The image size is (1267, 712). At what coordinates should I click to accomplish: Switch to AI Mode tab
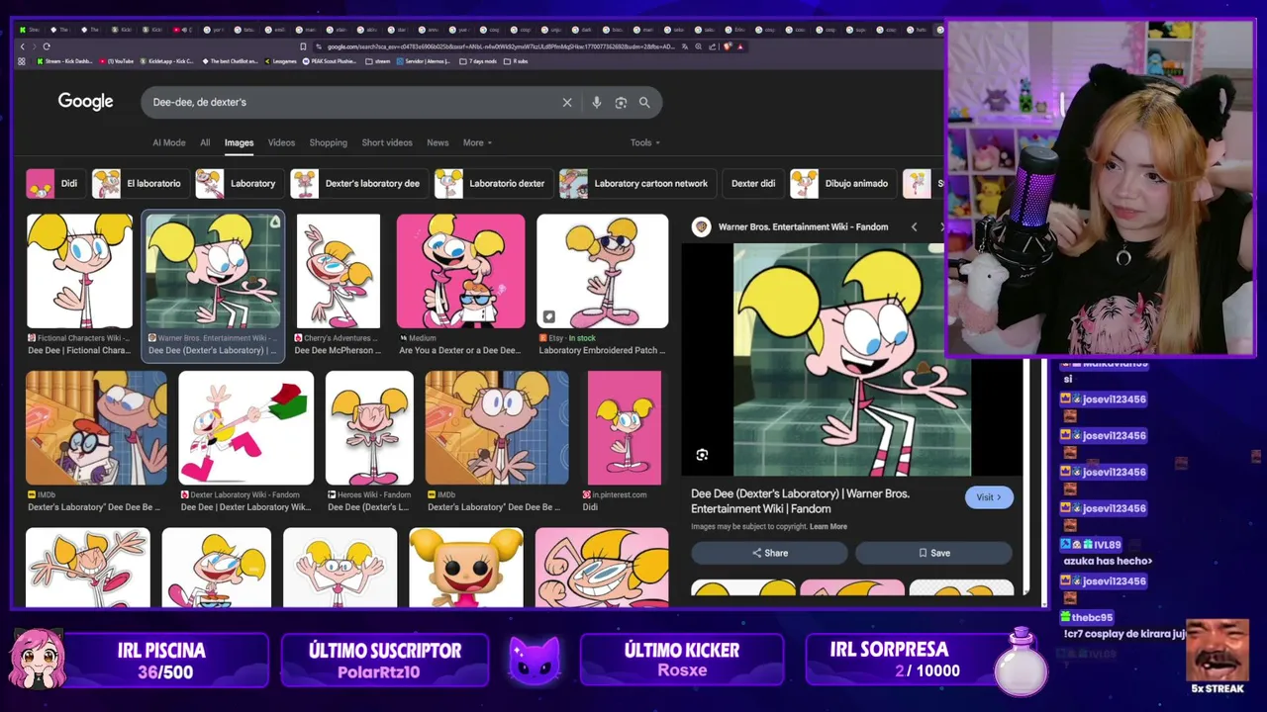click(x=168, y=142)
